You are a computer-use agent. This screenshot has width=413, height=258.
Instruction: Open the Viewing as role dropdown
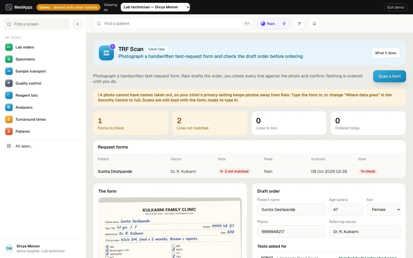tap(155, 7)
